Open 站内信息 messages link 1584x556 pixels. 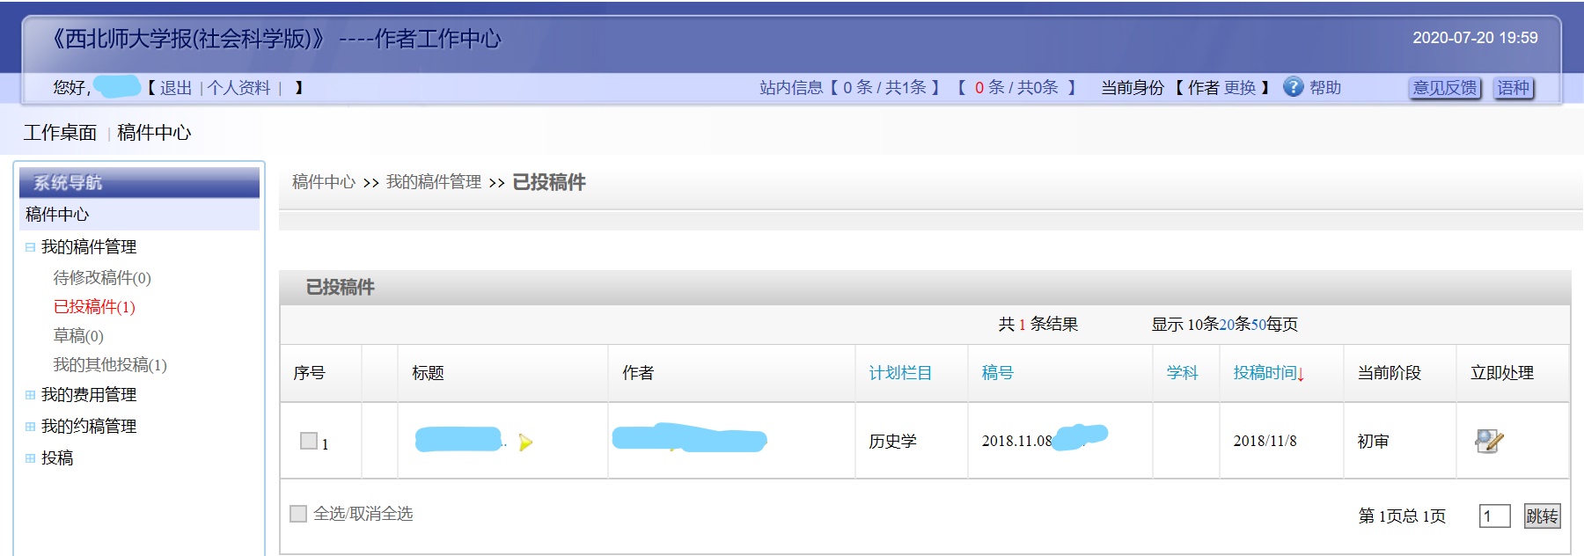[791, 88]
